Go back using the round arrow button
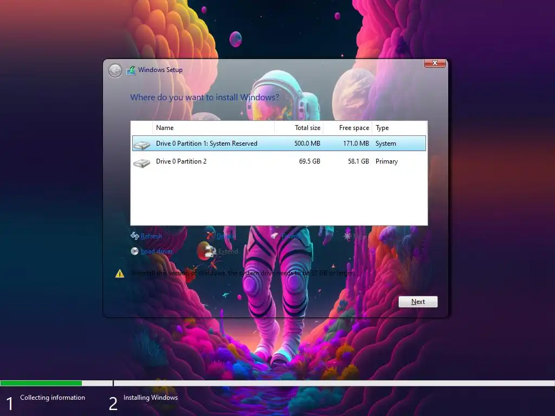The image size is (555, 416). pyautogui.click(x=115, y=70)
